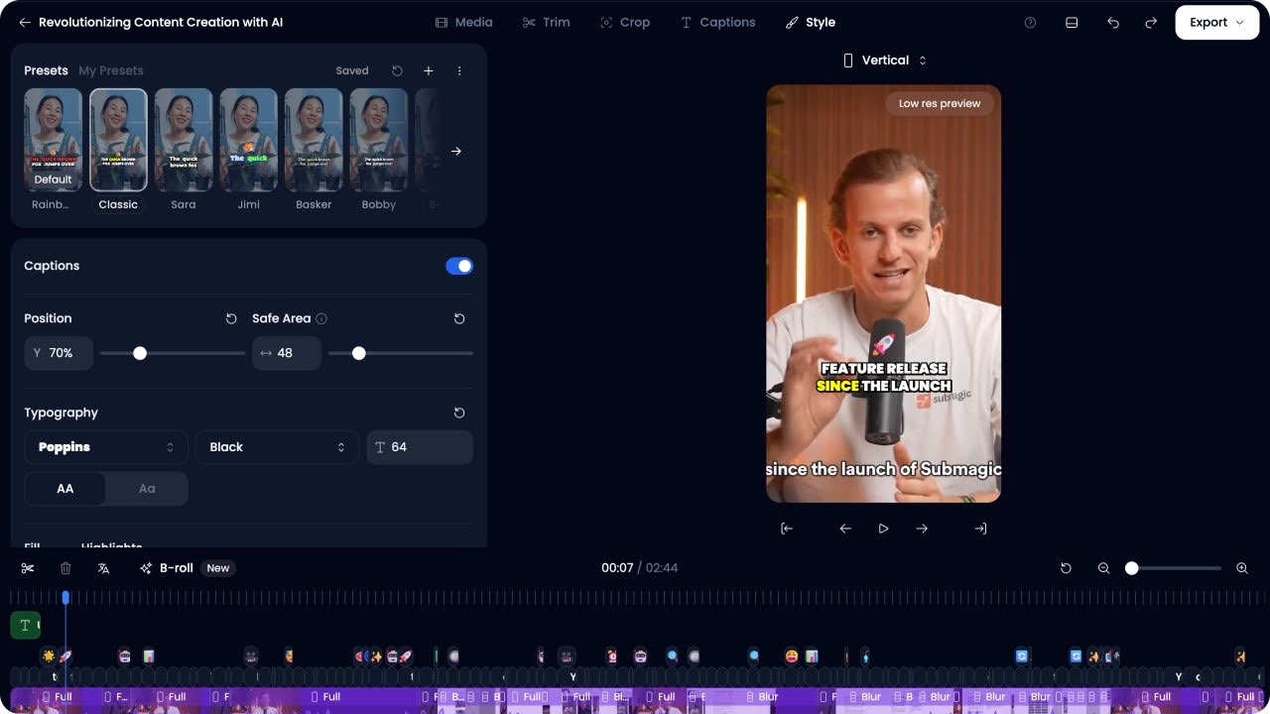The image size is (1270, 714).
Task: Add a new preset with plus icon
Action: [429, 71]
